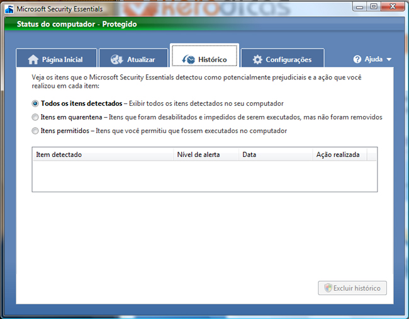The height and width of the screenshot is (319, 409).
Task: Select Todos os itens detectados radio button
Action: 35,103
